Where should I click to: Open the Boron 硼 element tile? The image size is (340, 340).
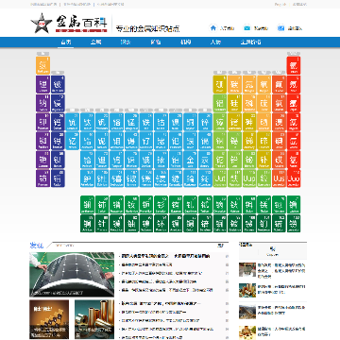coord(220,84)
